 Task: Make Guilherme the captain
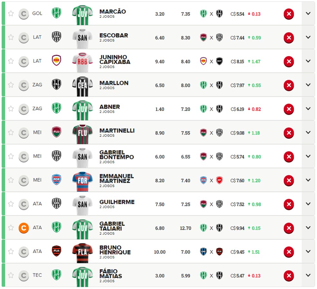pyautogui.click(x=24, y=204)
